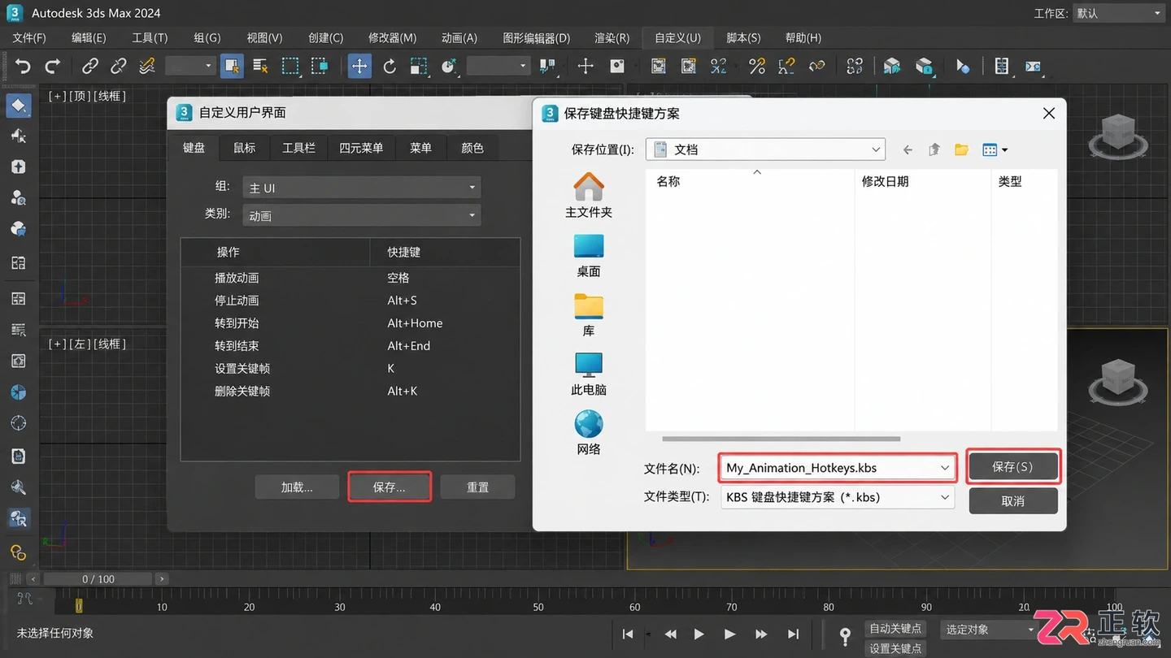Open 此电脑 in the save dialog
The width and height of the screenshot is (1171, 658).
pos(589,374)
